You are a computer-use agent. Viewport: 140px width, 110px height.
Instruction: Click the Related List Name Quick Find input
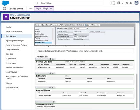point(76,29)
